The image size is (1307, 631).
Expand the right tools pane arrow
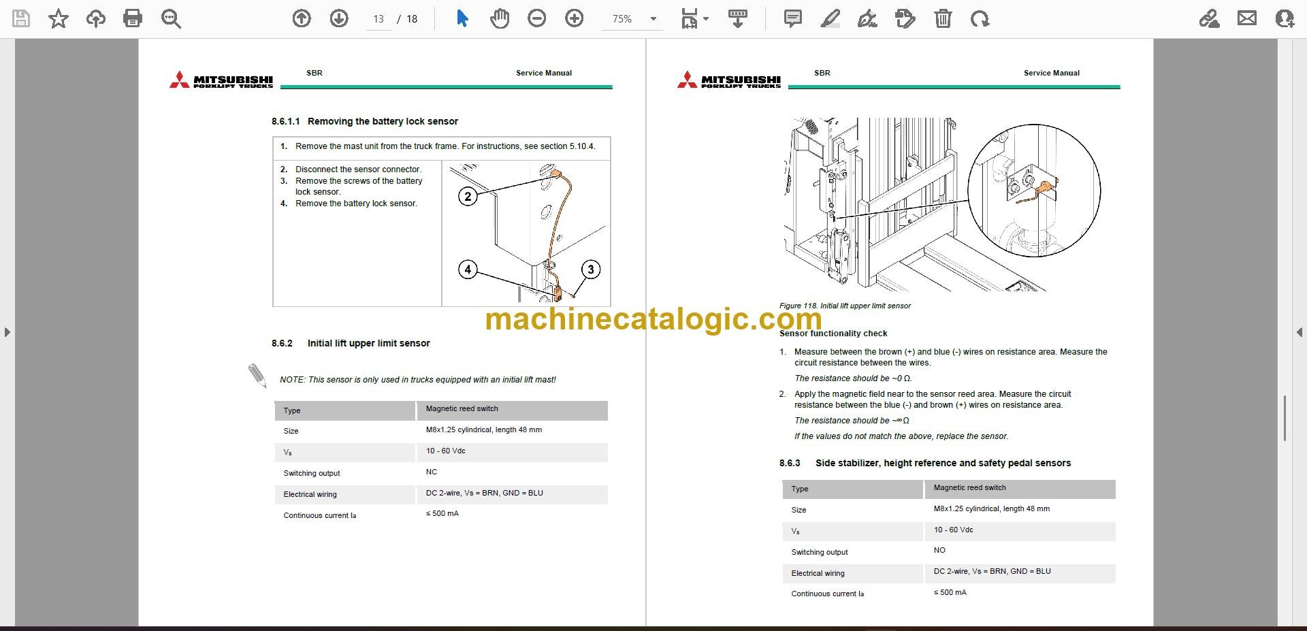pos(1300,332)
